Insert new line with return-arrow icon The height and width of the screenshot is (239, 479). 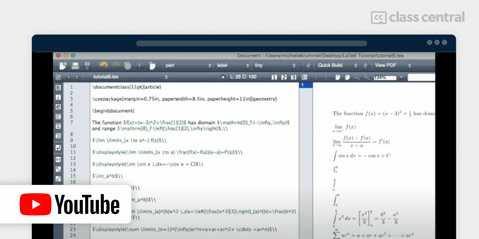coord(58,148)
